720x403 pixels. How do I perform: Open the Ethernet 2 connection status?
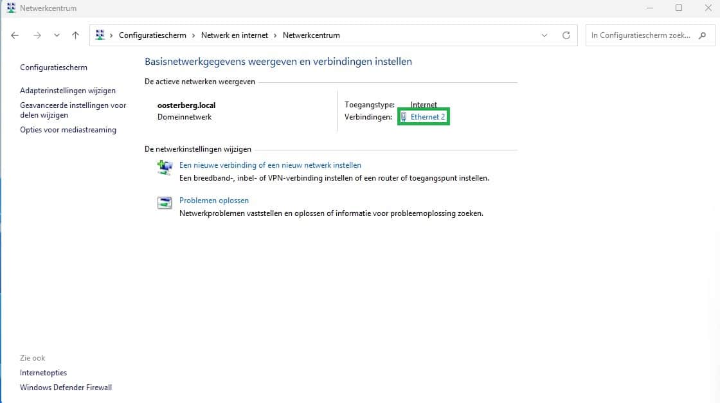coord(428,117)
